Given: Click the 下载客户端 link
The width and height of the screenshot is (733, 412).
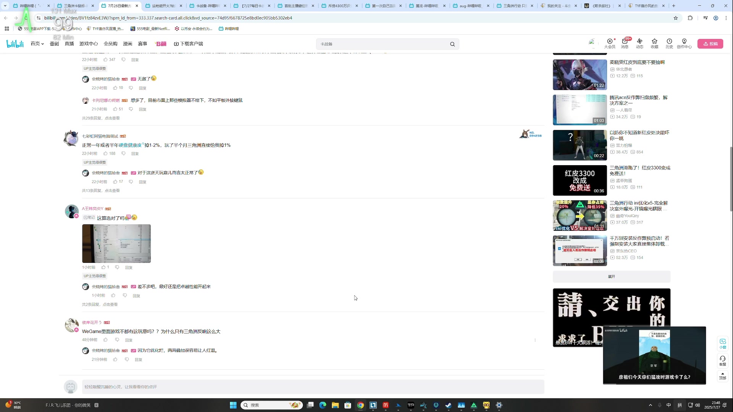Looking at the screenshot, I should [189, 44].
